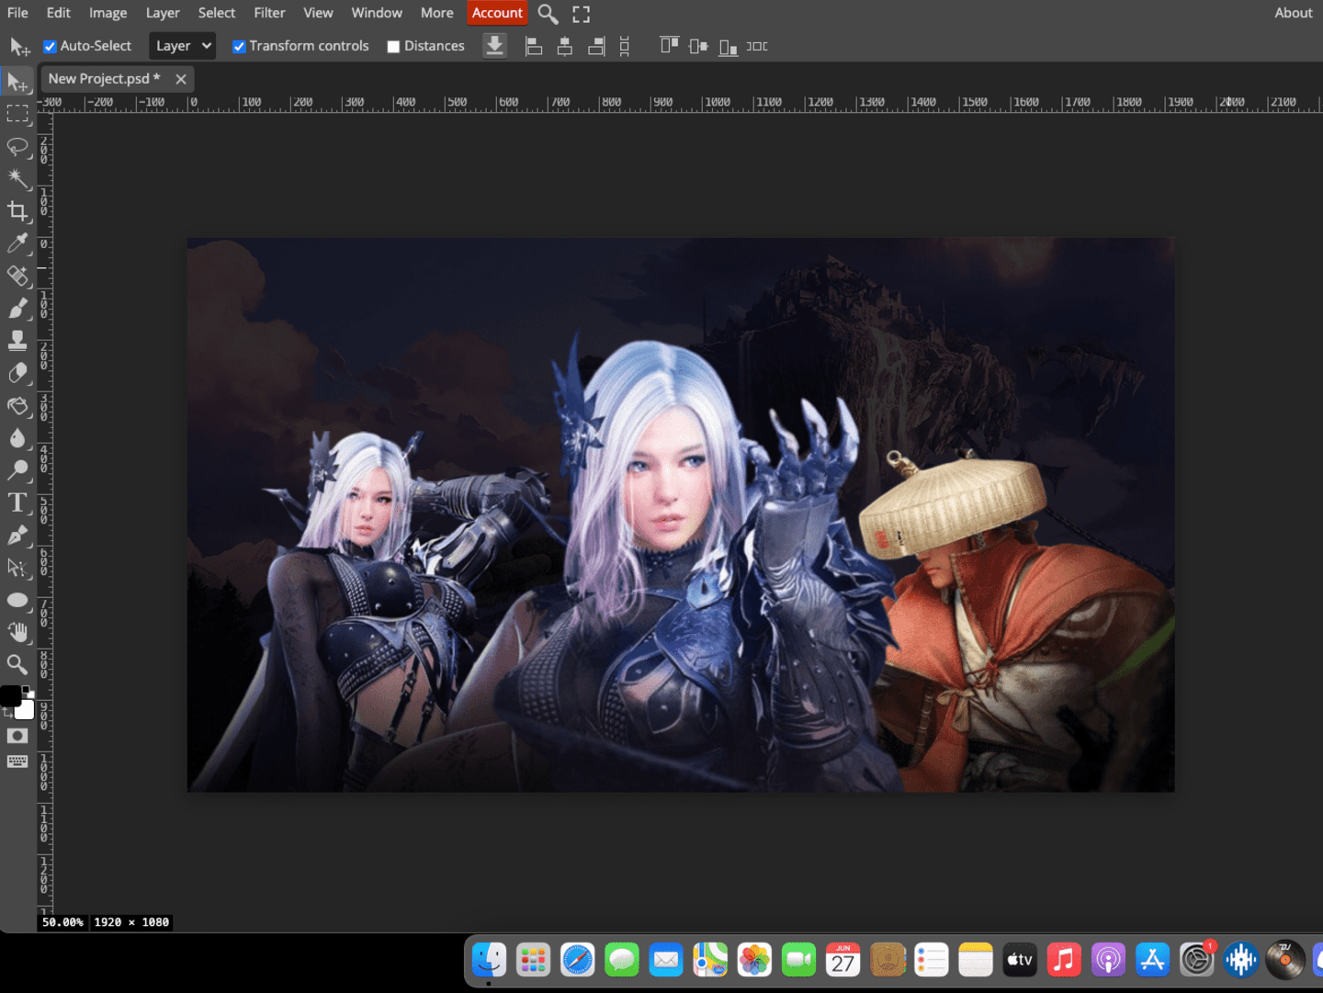This screenshot has width=1323, height=993.
Task: Distribute layers vertically with equal spacing
Action: pyautogui.click(x=625, y=46)
